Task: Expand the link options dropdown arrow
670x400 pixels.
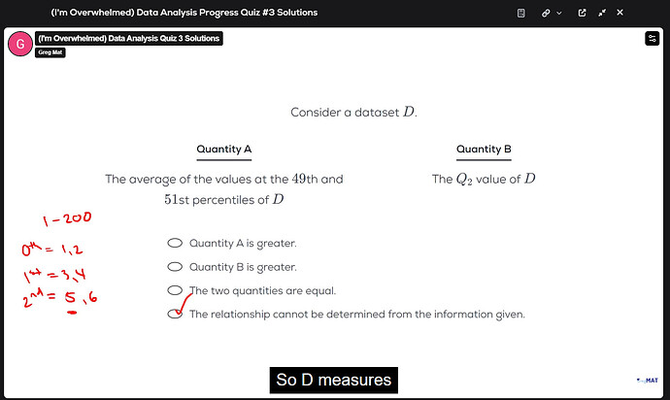Action: tap(560, 13)
